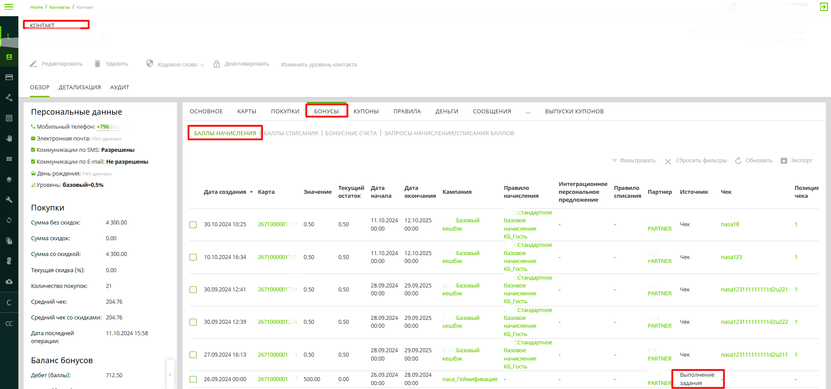Image resolution: width=831 pixels, height=389 pixels.
Task: Click the wrench icon in left sidebar
Action: point(9,200)
